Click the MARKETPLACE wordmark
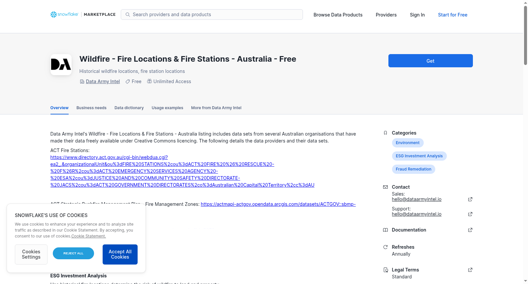The width and height of the screenshot is (528, 284). (100, 15)
